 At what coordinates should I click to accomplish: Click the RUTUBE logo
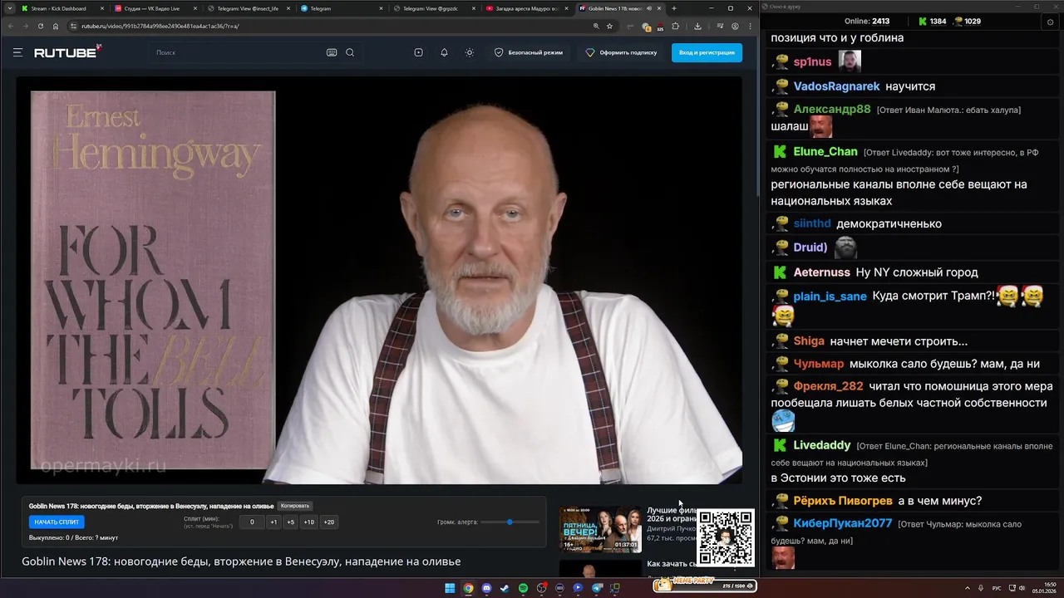67,51
